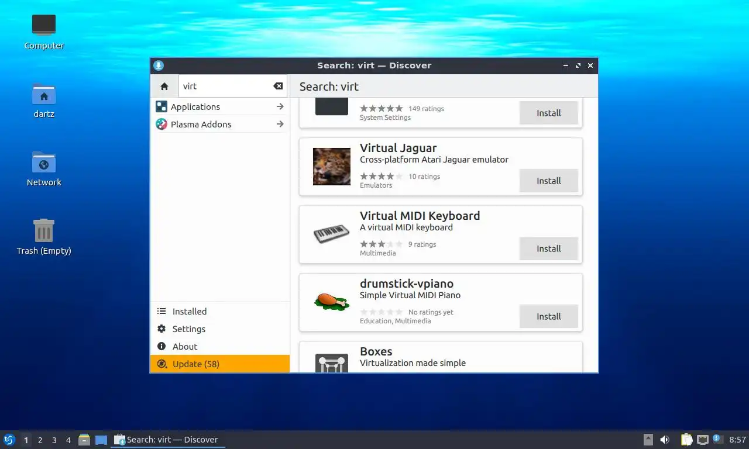
Task: Launch file manager from taskbar
Action: 84,440
